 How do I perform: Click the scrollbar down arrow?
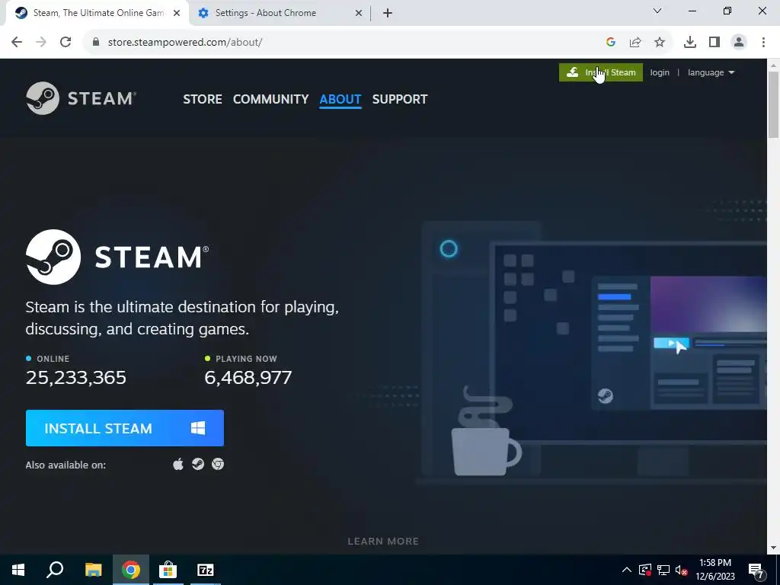click(x=774, y=548)
